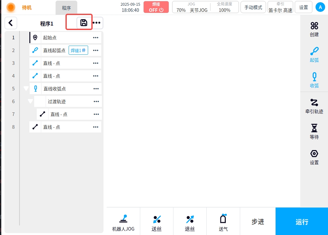The height and width of the screenshot is (235, 328).
Task: Switch to the 程序 tab
Action: (66, 8)
